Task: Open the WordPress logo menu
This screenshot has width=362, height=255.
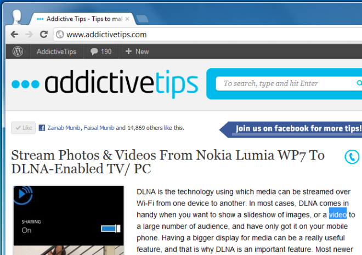Action: pyautogui.click(x=18, y=52)
